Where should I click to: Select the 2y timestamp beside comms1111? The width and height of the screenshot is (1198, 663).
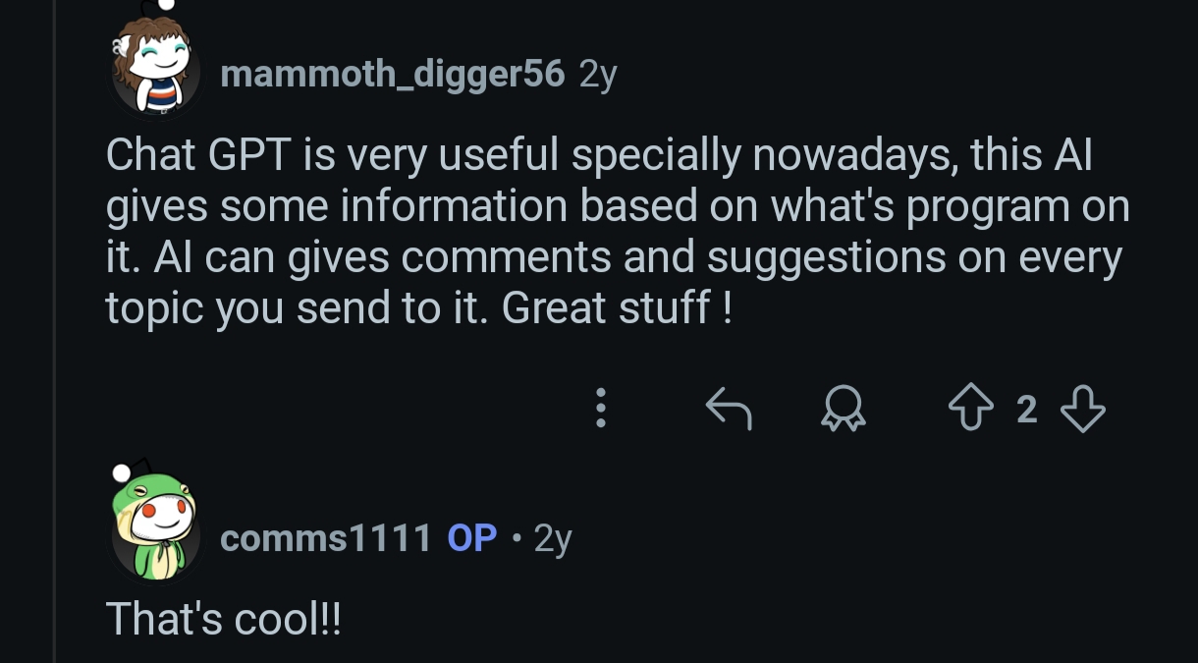(553, 539)
